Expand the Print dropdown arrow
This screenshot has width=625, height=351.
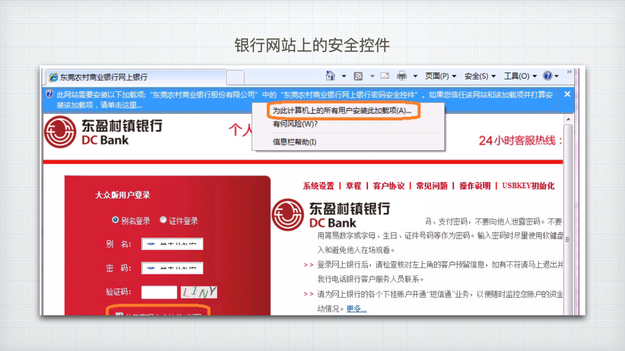pyautogui.click(x=415, y=76)
